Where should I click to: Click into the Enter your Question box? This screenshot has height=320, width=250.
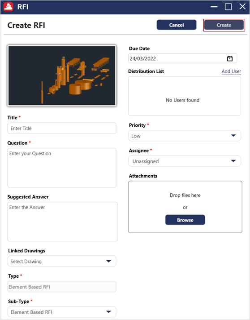[x=62, y=168]
